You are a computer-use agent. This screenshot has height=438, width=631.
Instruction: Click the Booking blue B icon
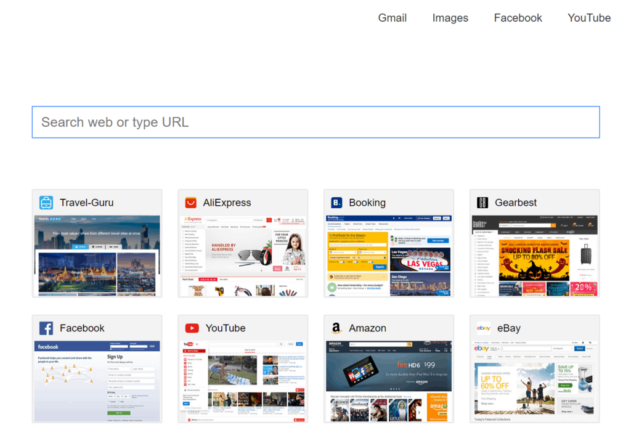(x=336, y=203)
